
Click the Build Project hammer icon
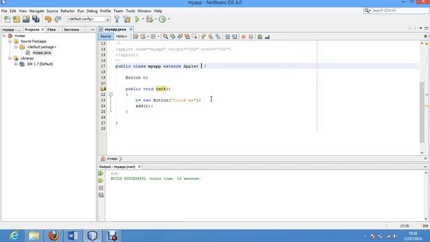(x=117, y=19)
